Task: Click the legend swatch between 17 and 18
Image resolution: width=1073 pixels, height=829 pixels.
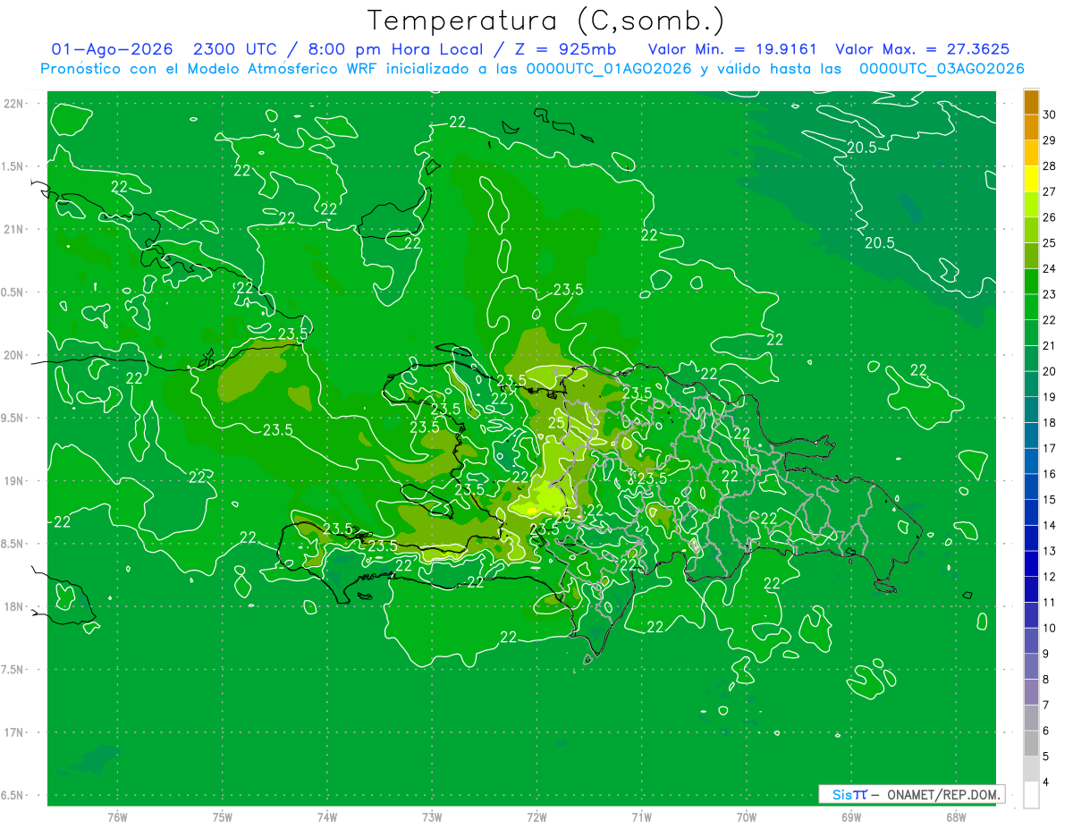Action: (x=1031, y=436)
